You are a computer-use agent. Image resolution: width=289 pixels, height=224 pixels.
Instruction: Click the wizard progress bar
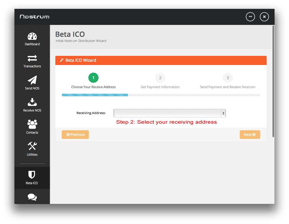coord(161,95)
